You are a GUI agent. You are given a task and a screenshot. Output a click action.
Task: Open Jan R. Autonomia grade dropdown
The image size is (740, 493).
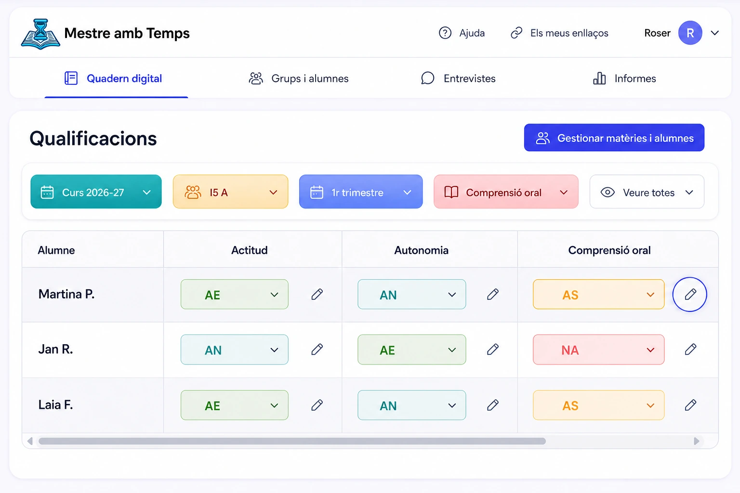pyautogui.click(x=412, y=350)
